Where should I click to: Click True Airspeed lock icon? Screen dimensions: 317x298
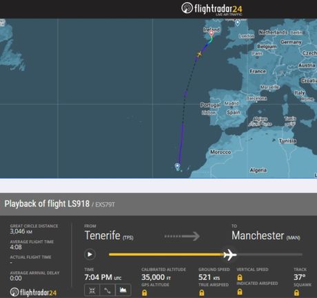(202, 292)
